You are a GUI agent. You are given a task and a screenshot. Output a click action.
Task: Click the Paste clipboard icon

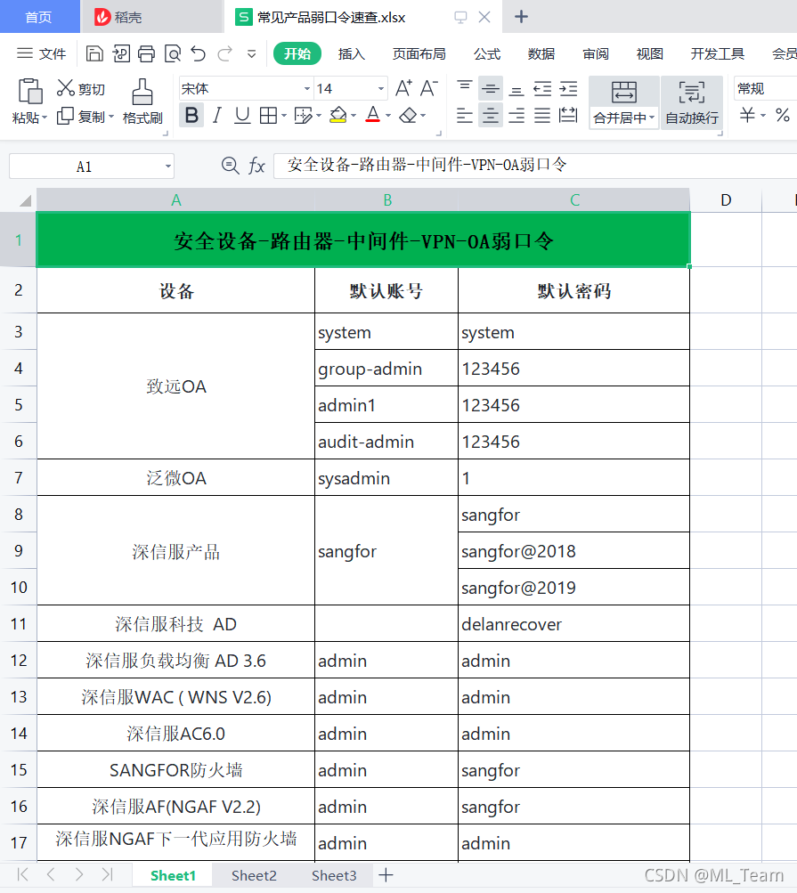pyautogui.click(x=30, y=92)
